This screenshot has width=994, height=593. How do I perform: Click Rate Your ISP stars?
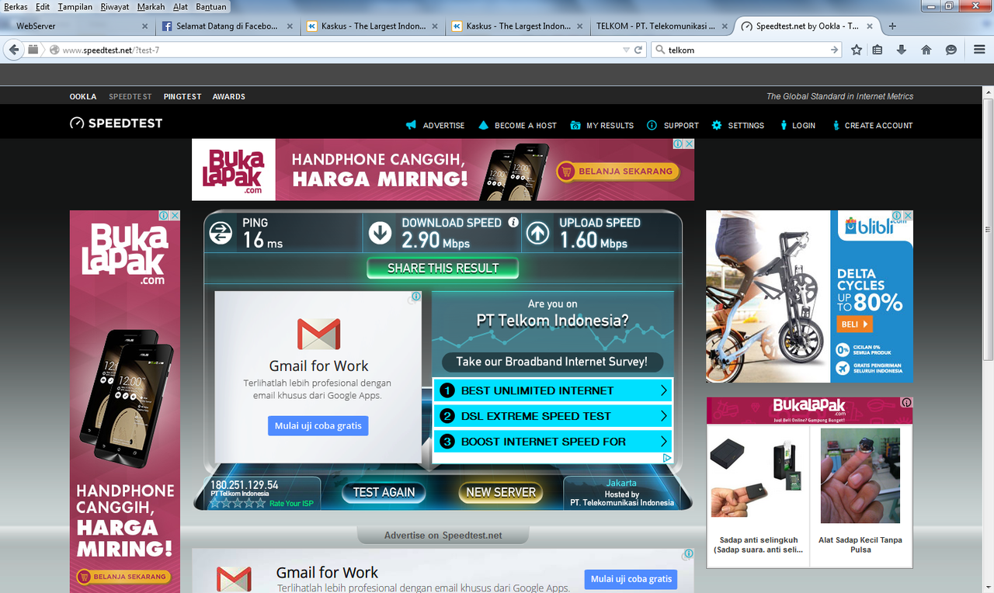click(x=238, y=503)
